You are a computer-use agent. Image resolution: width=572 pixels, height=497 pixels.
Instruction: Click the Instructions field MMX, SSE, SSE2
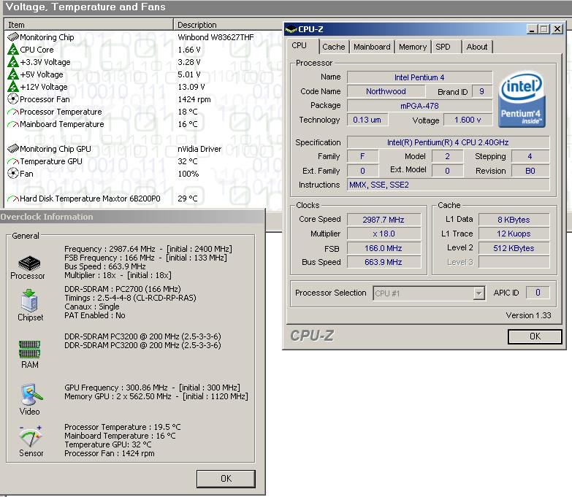(x=448, y=185)
